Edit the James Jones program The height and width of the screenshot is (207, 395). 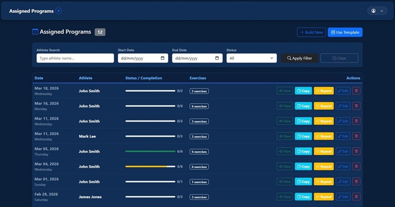(343, 197)
